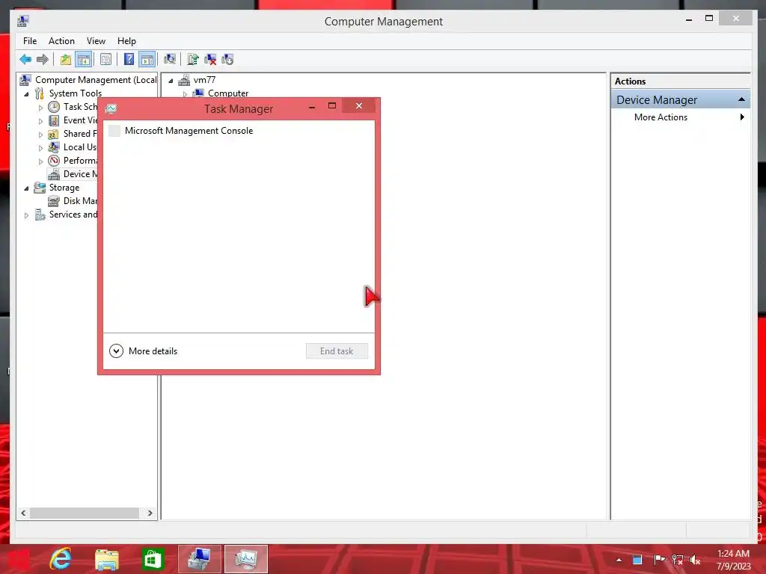Open More Actions submenu in Actions pane
Screen dimensions: 766x574
[x=680, y=117]
